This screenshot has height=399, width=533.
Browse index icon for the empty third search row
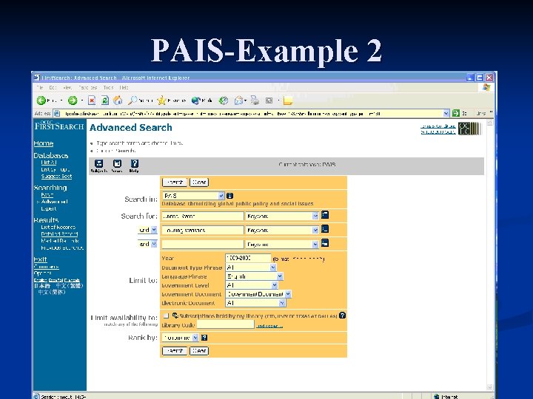(x=325, y=243)
